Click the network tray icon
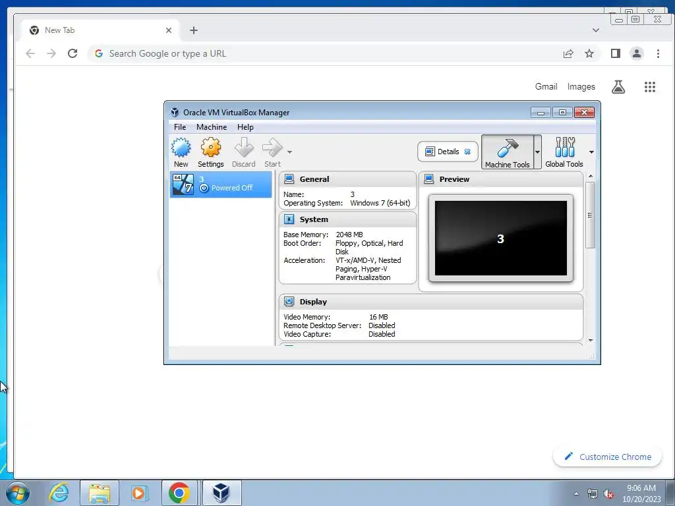 593,494
